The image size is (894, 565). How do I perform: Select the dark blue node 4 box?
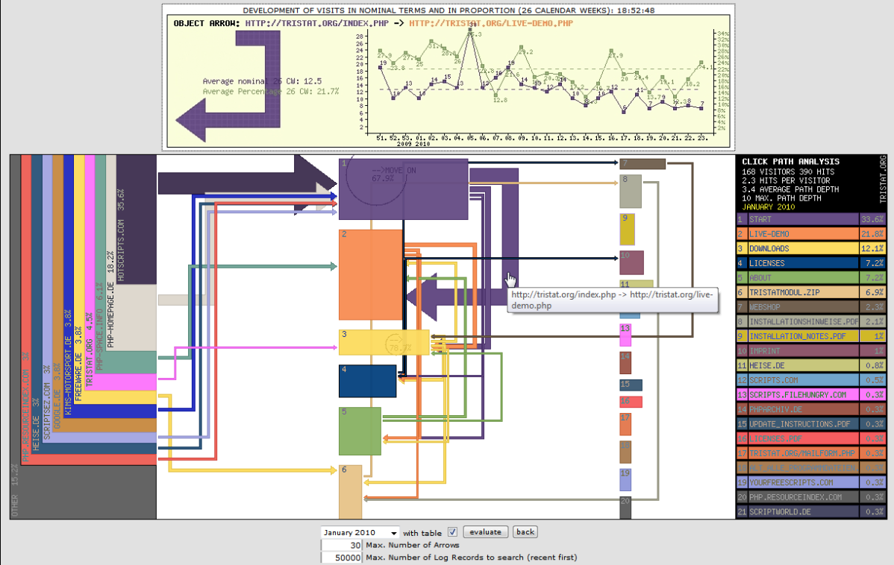(367, 381)
